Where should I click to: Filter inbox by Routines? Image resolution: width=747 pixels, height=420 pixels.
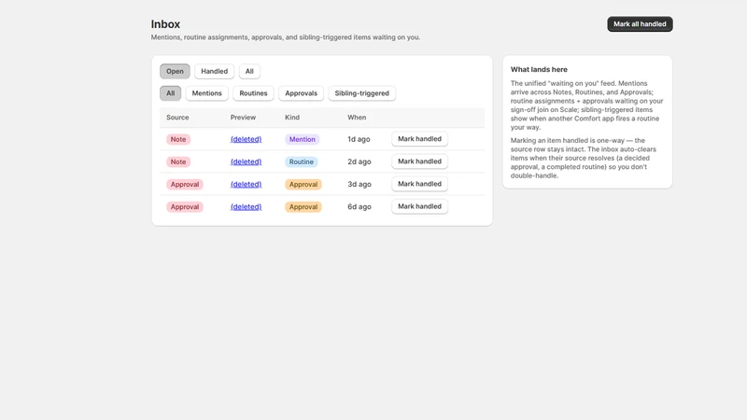[253, 93]
